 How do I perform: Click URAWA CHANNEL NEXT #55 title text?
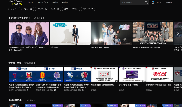tap(158, 85)
